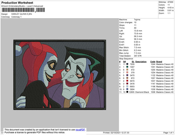Click the novaPDF hyperlink in the notice
The width and height of the screenshot is (175, 135).
click(x=80, y=130)
